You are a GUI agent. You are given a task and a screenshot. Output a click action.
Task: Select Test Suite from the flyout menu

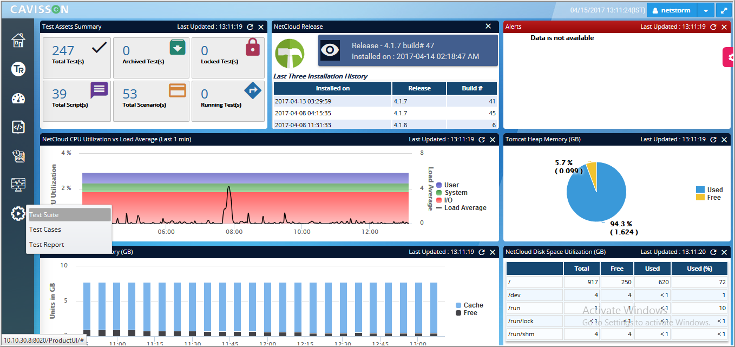click(x=69, y=215)
